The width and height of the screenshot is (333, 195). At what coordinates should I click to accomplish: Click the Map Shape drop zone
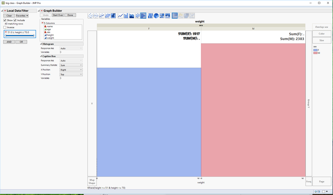click(x=92, y=181)
